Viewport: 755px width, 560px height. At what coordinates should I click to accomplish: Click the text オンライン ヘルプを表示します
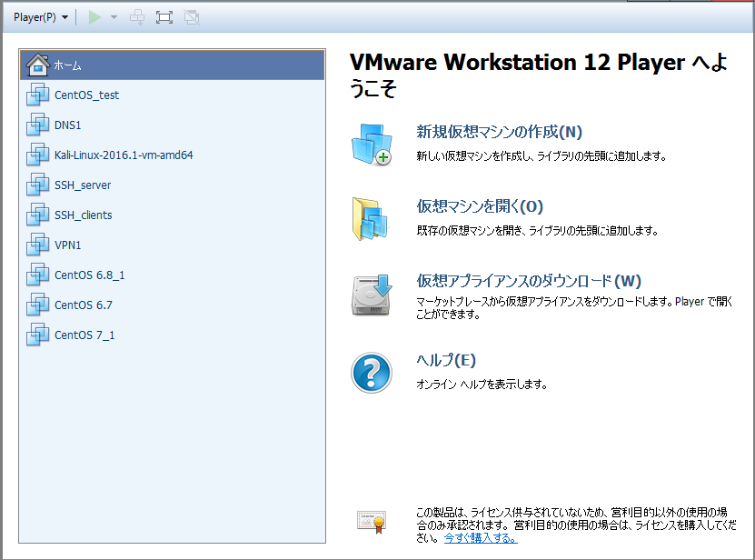482,385
